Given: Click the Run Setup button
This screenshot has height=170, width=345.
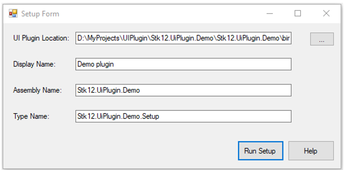Looking at the screenshot, I should 260,151.
